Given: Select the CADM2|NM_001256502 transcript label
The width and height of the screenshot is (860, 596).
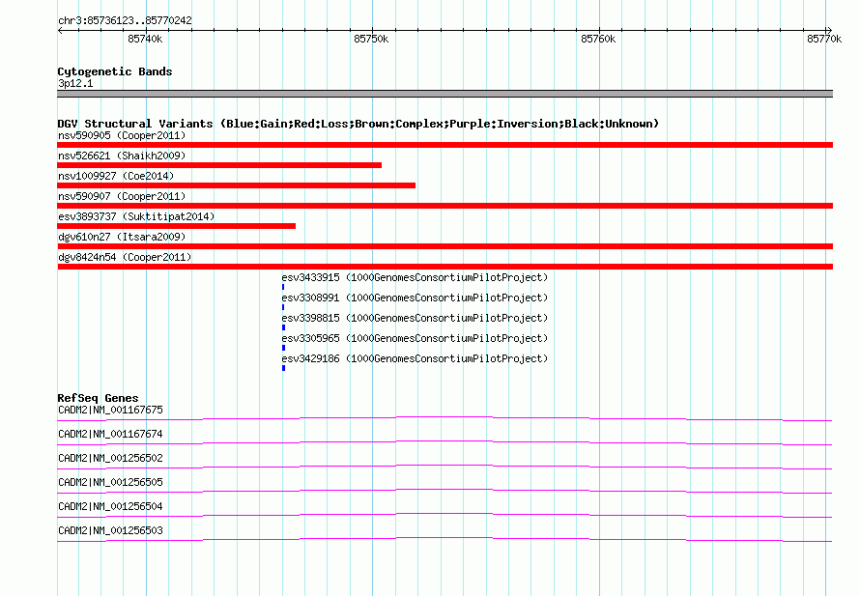Looking at the screenshot, I should [x=110, y=459].
